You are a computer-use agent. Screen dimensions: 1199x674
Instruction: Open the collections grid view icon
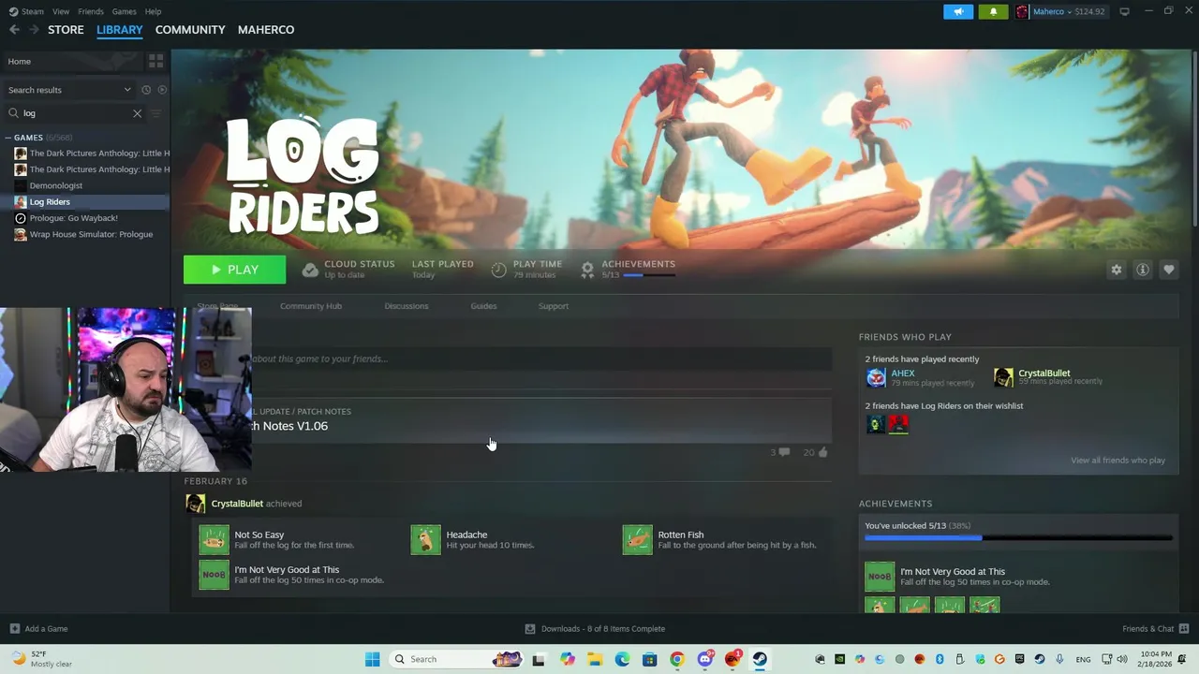coord(155,61)
